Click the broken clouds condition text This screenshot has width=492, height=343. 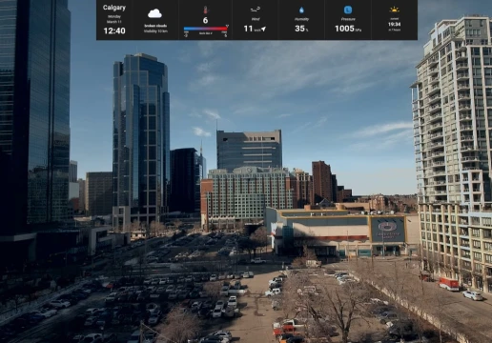click(155, 26)
